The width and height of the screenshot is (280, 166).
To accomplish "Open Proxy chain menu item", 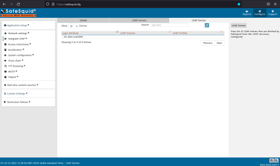I will pos(14,61).
